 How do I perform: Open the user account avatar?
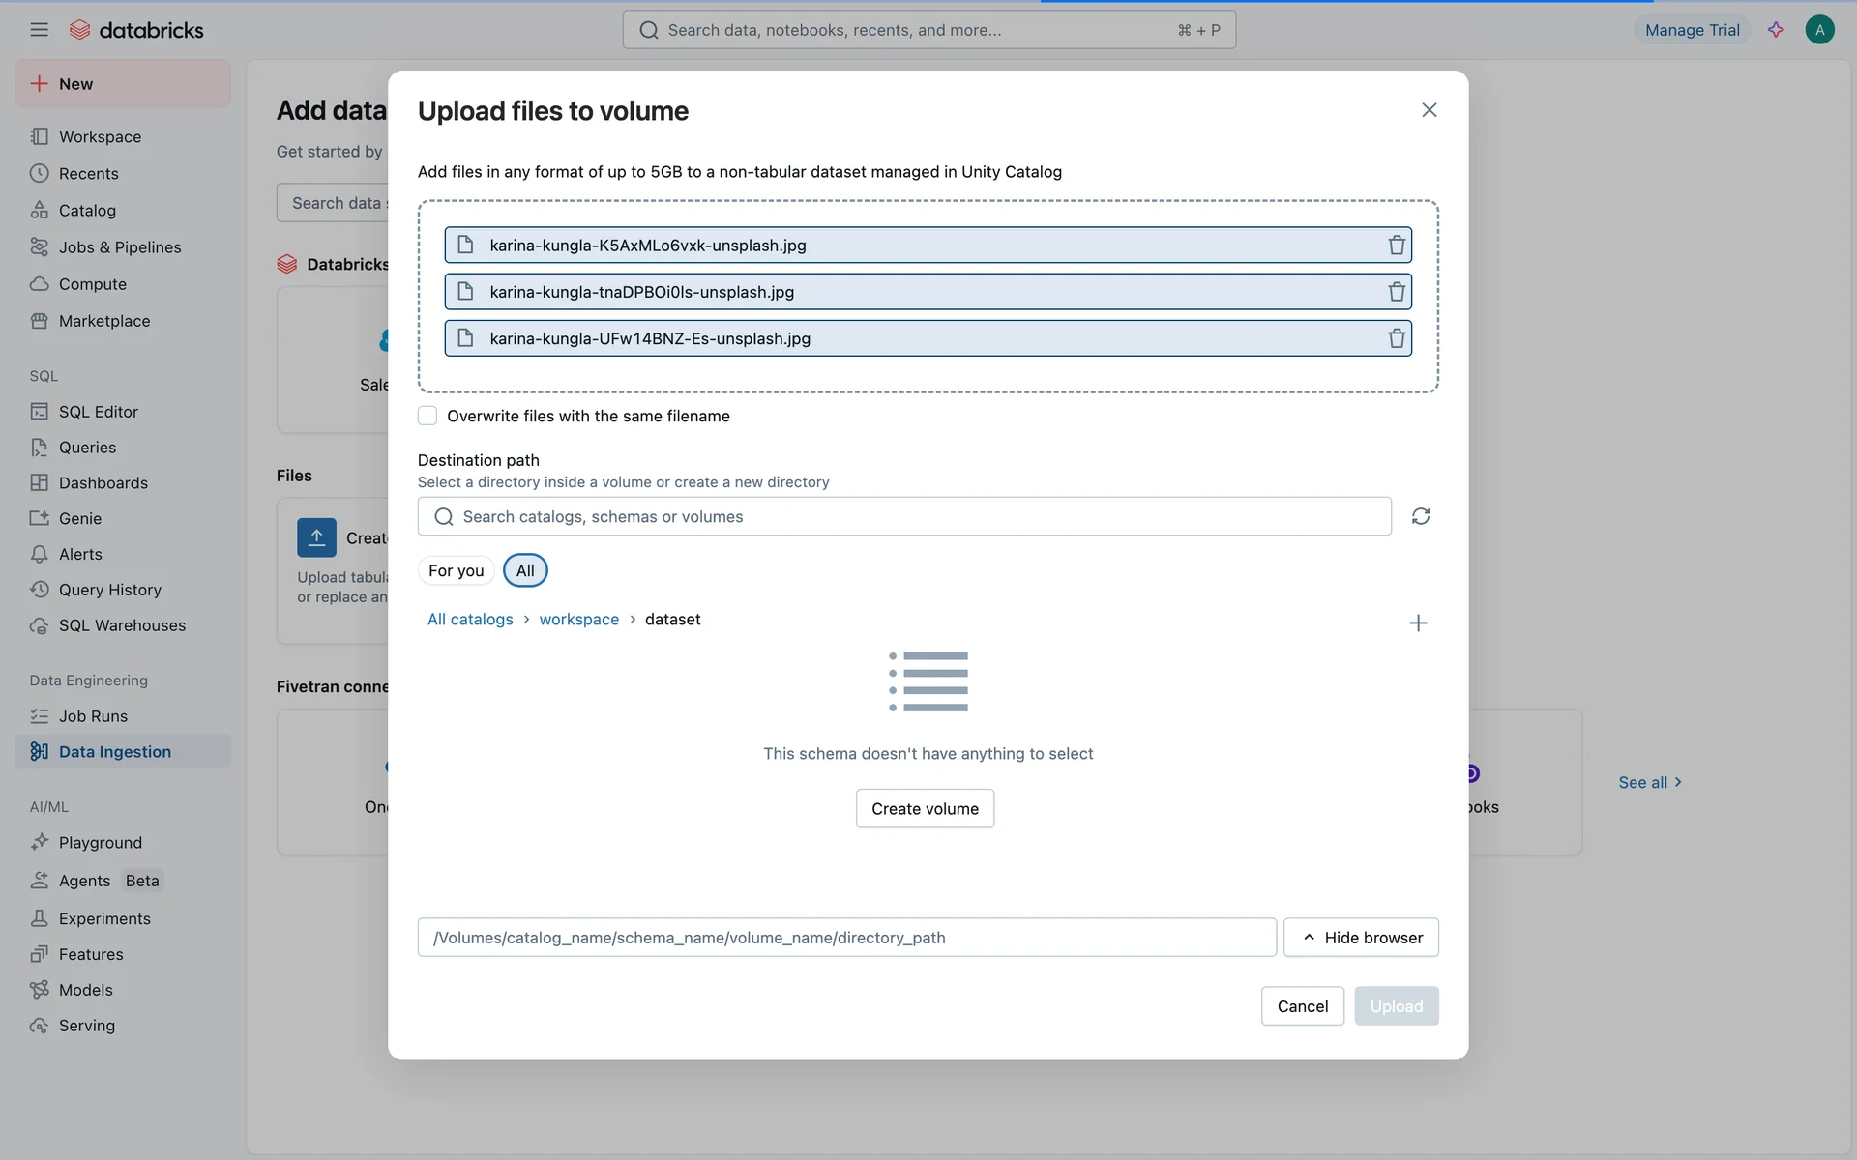[1819, 30]
